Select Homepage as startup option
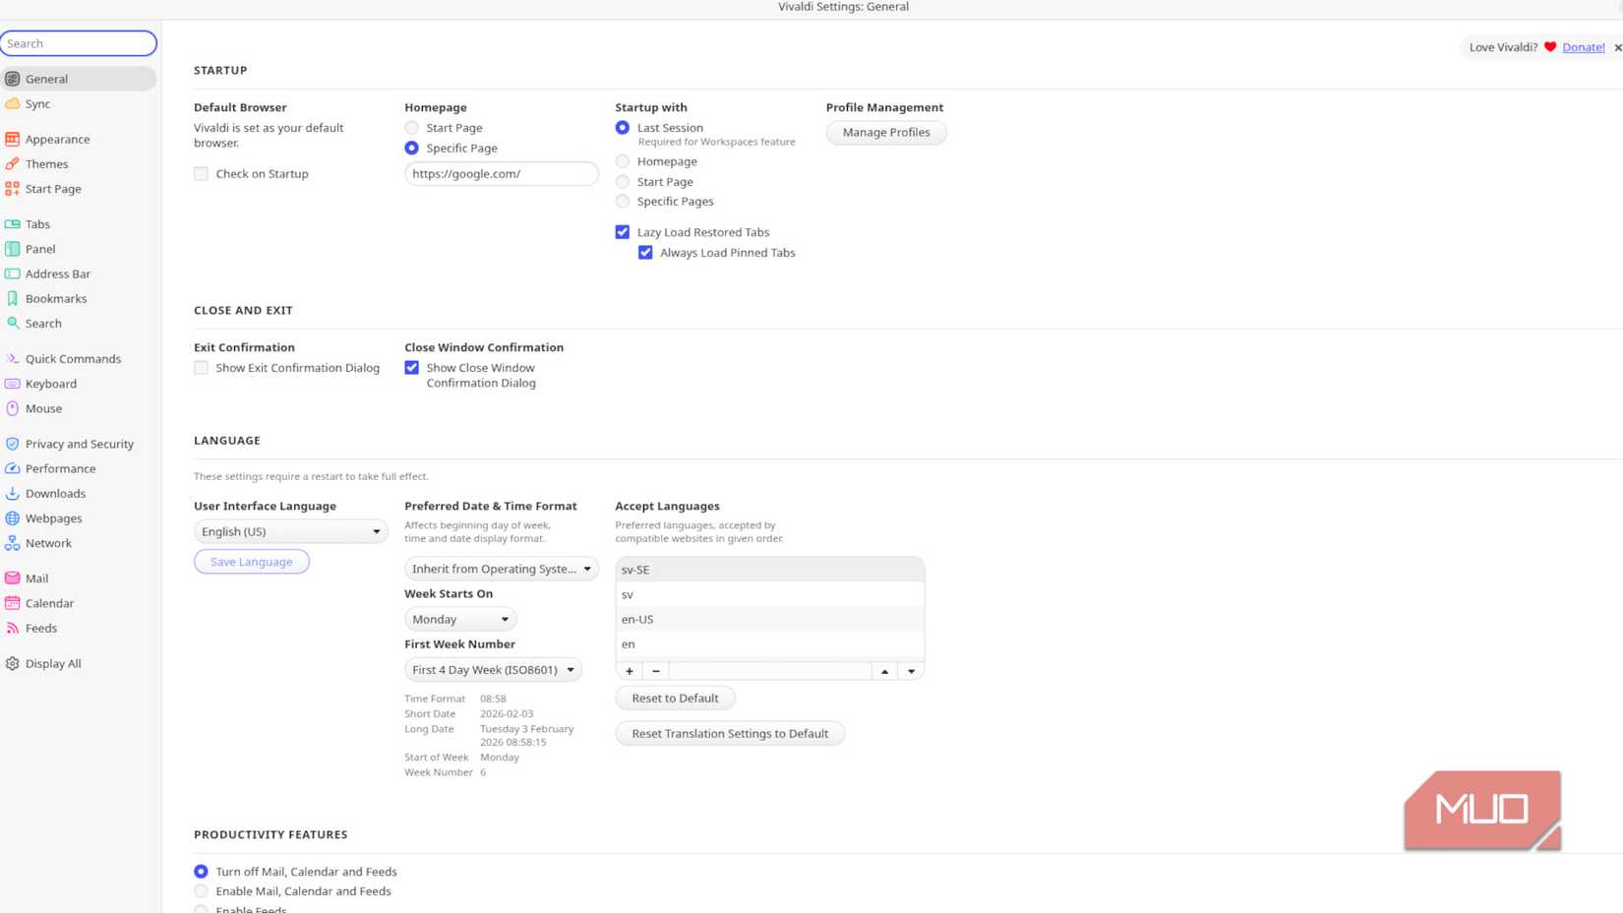This screenshot has width=1623, height=913. click(x=622, y=160)
